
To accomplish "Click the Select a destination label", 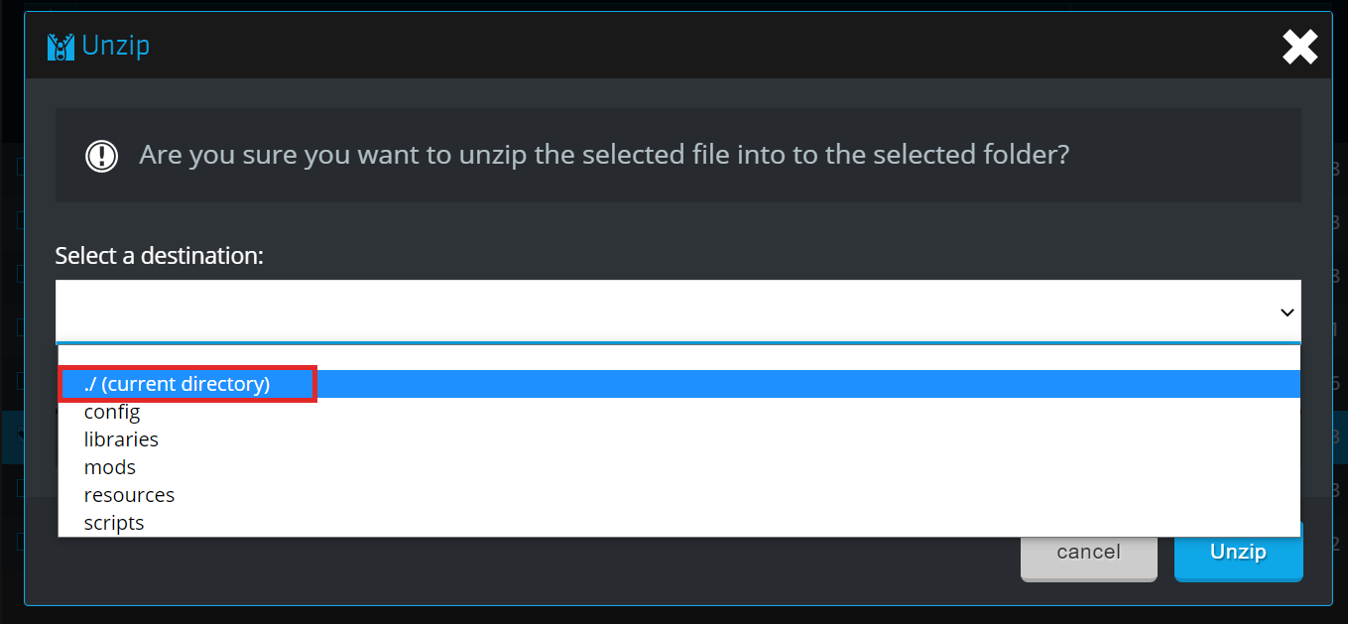I will pos(159,256).
